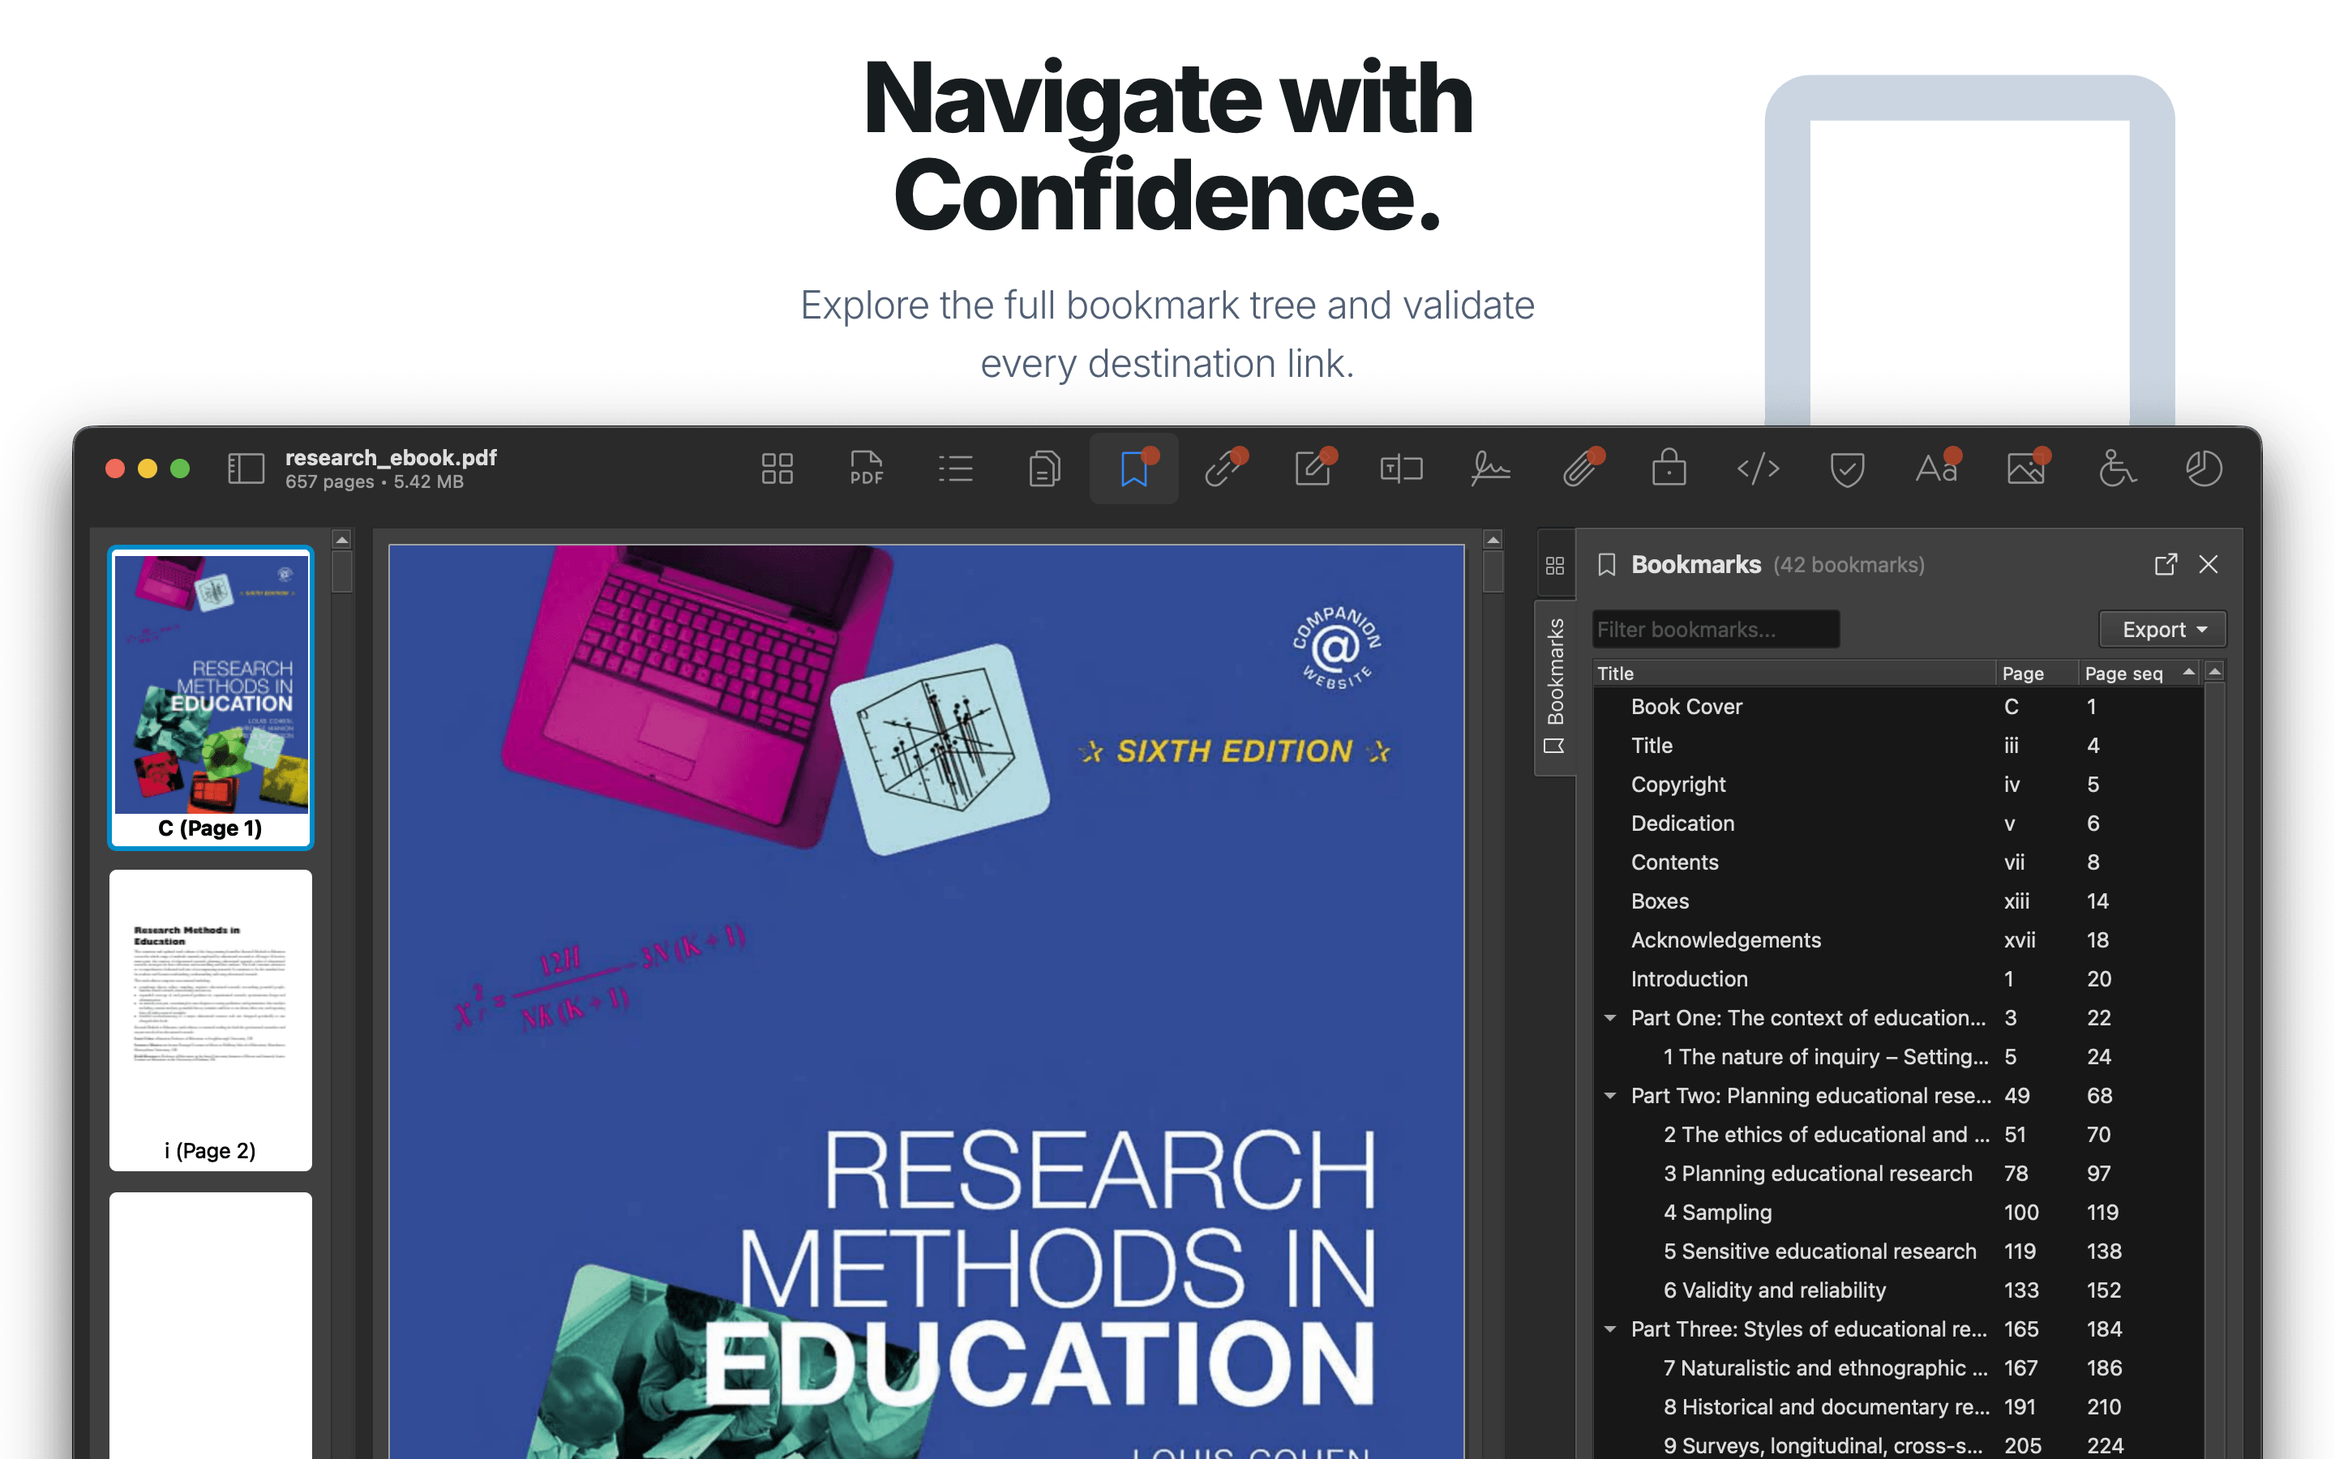The width and height of the screenshot is (2335, 1459).
Task: Collapse Part Three: Styles of educational research
Action: (1609, 1329)
